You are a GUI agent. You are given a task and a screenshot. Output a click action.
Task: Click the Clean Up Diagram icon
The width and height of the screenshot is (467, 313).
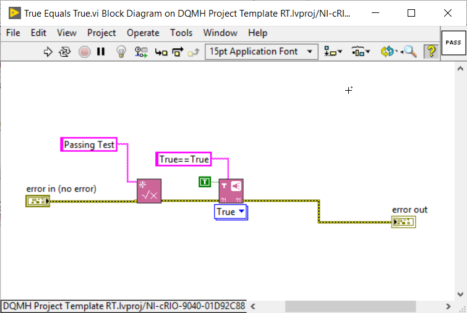pyautogui.click(x=388, y=51)
